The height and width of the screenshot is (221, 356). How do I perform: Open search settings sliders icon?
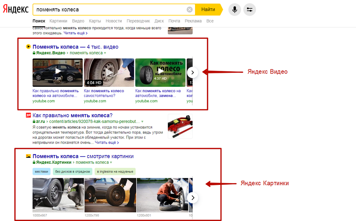click(250, 9)
